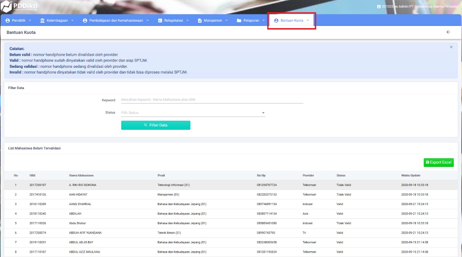Click Manajemen (S1) prodi cell
This screenshot has width=462, height=257.
click(169, 195)
